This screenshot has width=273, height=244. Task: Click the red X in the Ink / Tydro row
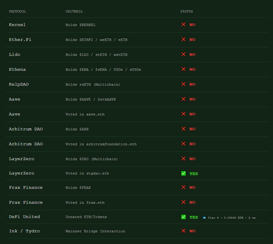(x=183, y=231)
